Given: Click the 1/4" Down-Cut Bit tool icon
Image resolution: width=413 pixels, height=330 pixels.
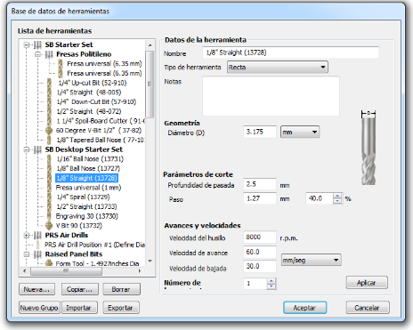Looking at the screenshot, I should pyautogui.click(x=49, y=101).
